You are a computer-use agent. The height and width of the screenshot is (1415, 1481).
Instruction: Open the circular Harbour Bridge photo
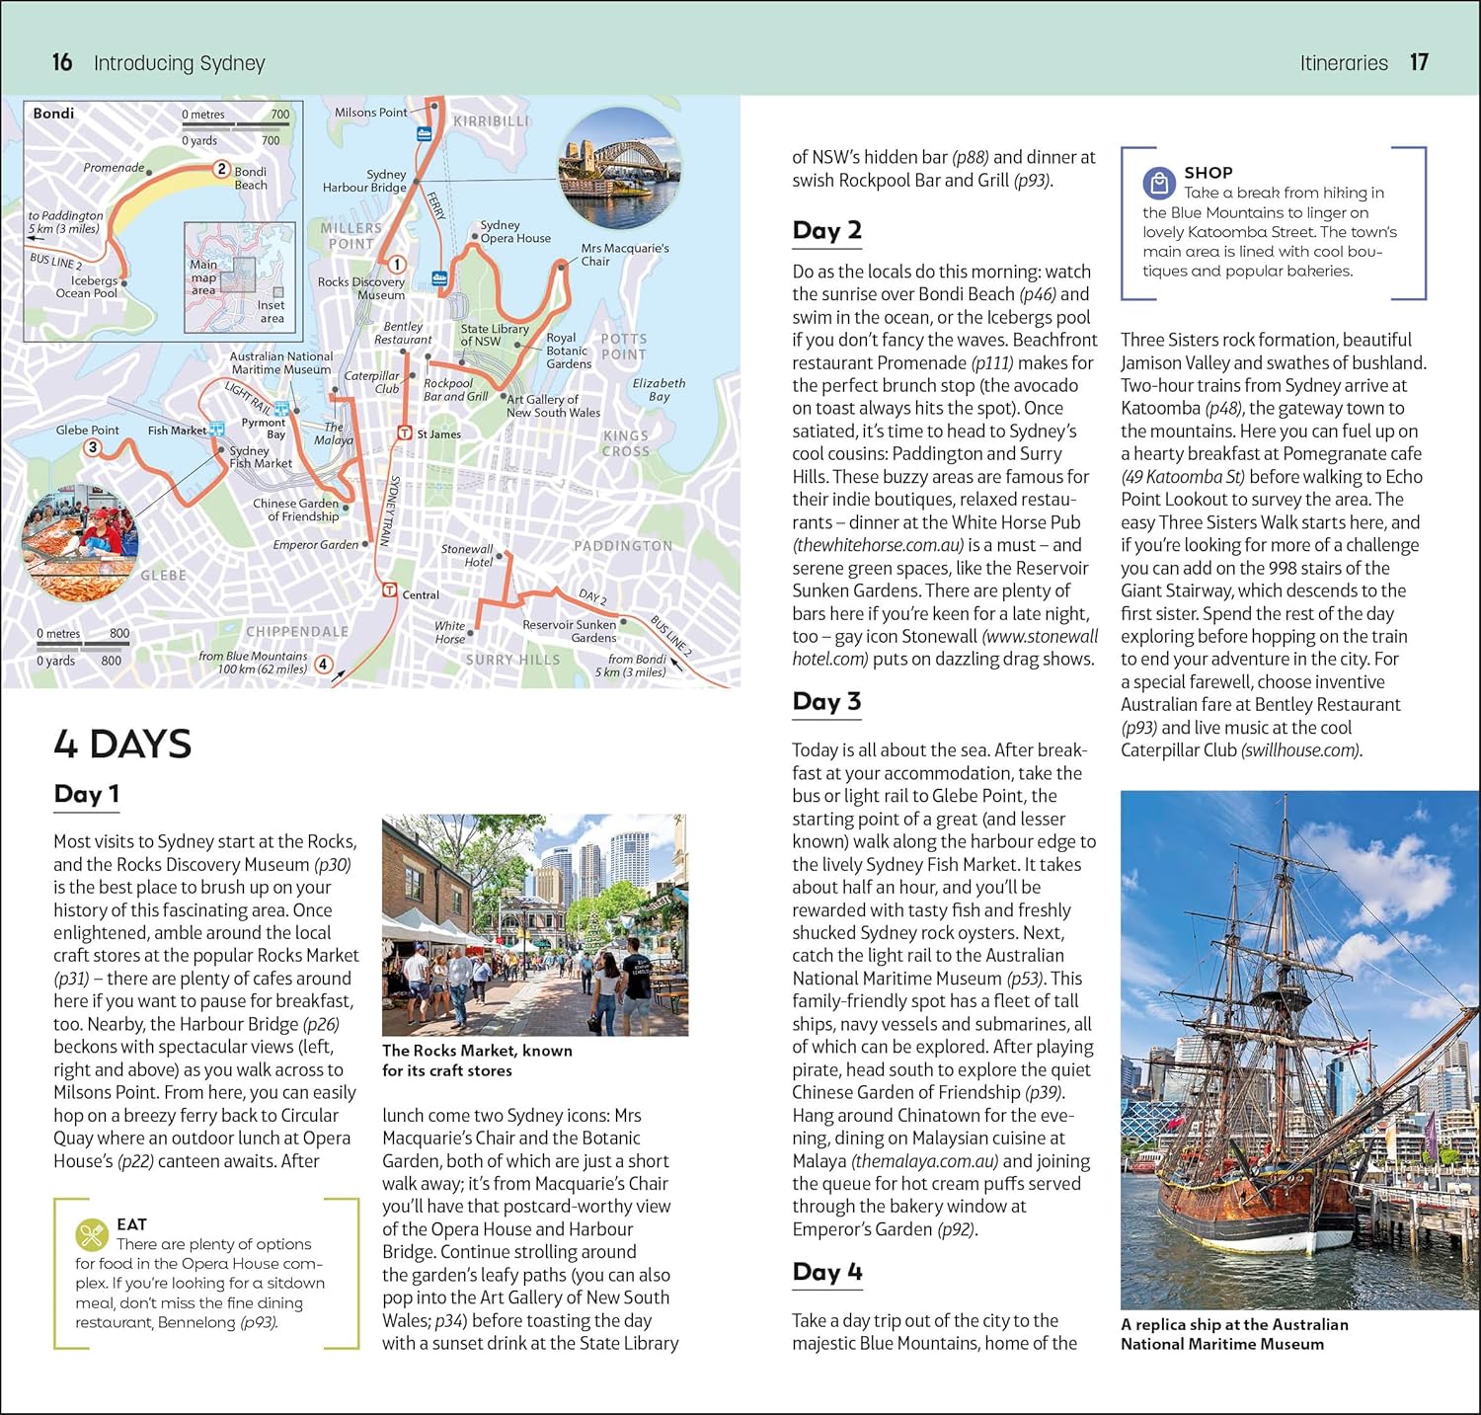619,169
